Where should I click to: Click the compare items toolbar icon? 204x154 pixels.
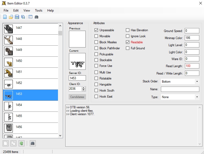coord(31,17)
